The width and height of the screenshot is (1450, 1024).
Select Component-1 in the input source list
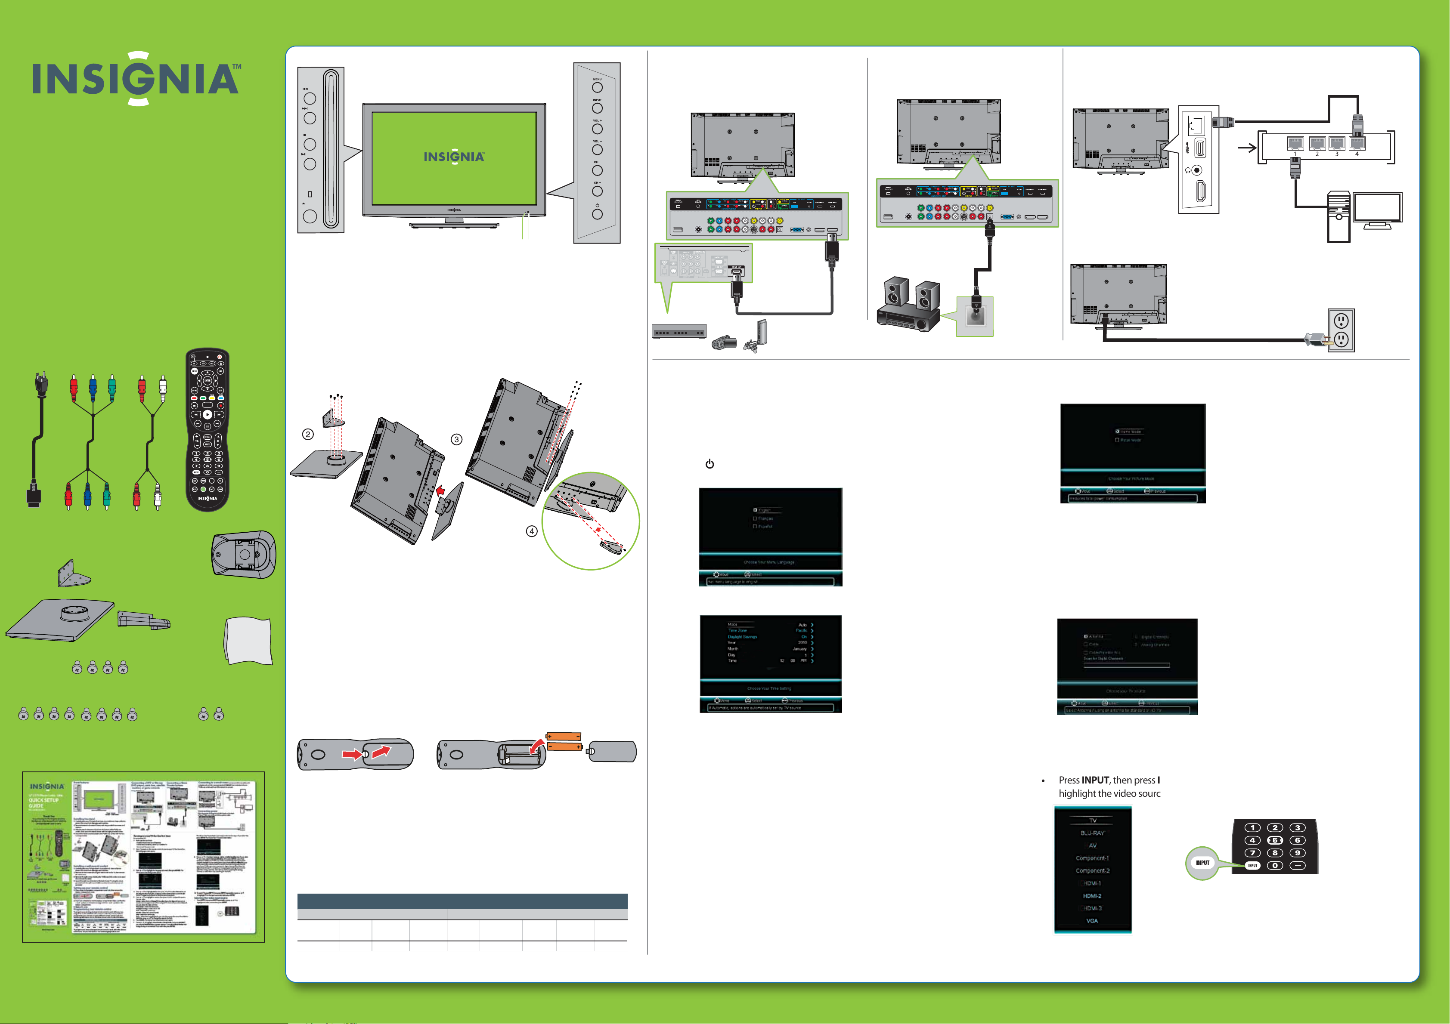pyautogui.click(x=1093, y=858)
